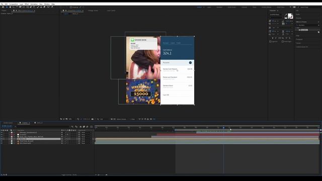Open the Graph Editor in timeline
Image resolution: width=322 pixels, height=181 pixels.
(x=92, y=127)
